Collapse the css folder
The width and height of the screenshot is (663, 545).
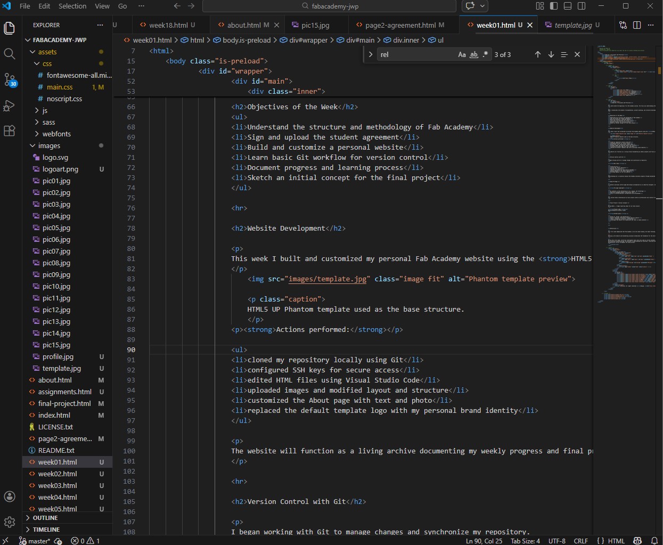[37, 63]
